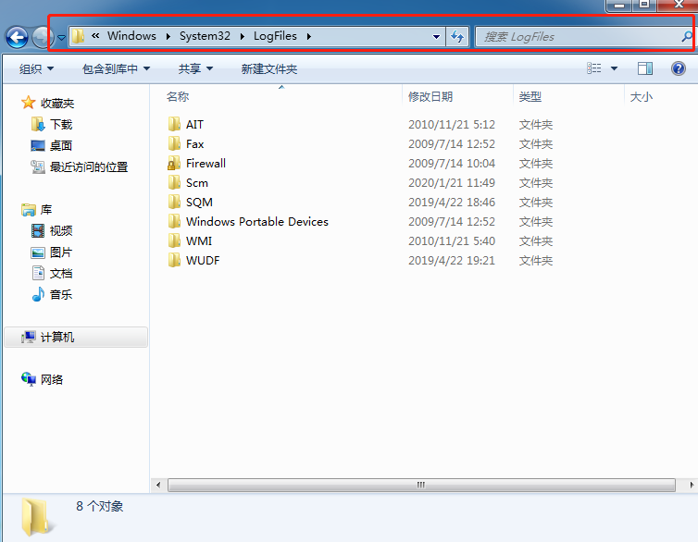This screenshot has width=698, height=542.
Task: Click the change view icon
Action: click(x=594, y=68)
